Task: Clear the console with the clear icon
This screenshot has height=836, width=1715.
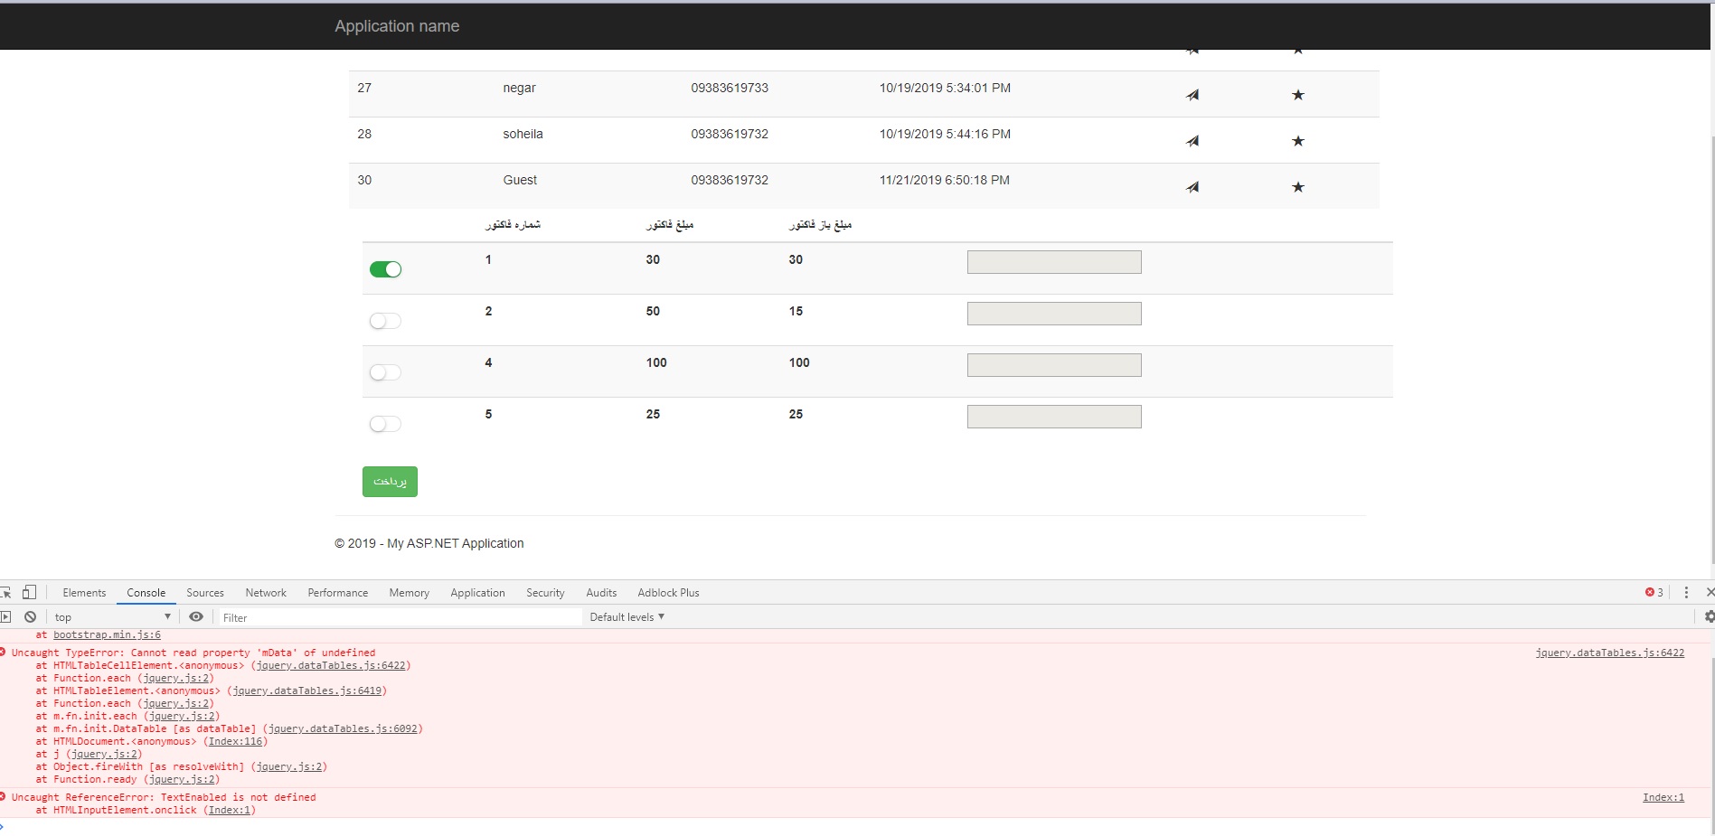Action: tap(30, 617)
